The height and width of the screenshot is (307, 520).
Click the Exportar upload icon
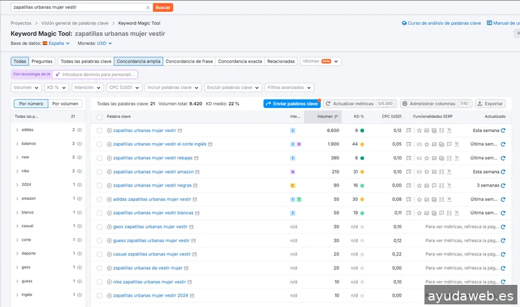click(x=481, y=103)
